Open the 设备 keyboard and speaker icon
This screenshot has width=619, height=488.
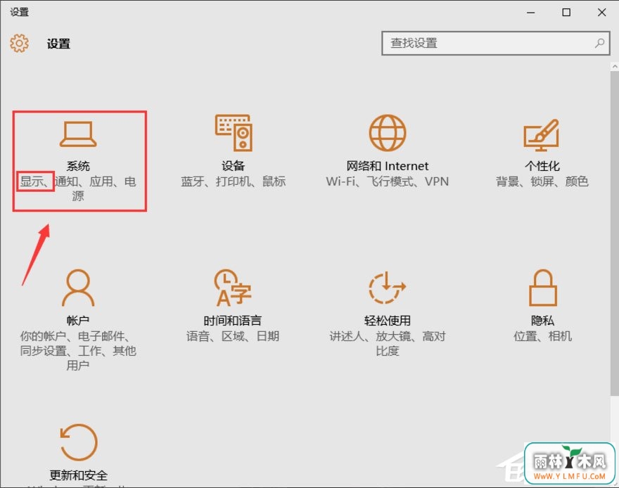(234, 133)
